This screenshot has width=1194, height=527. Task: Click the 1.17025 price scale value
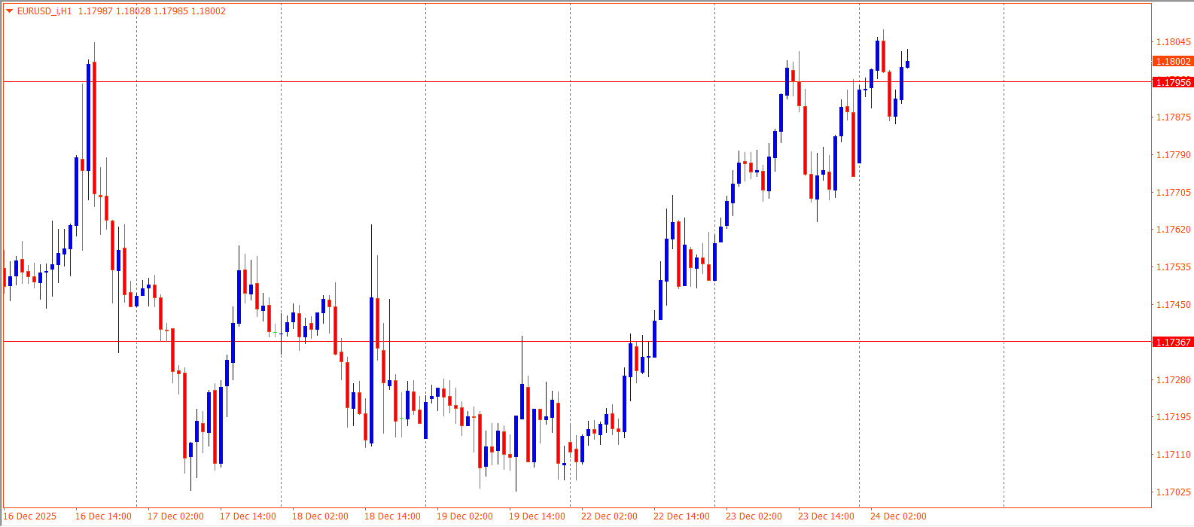click(x=1174, y=492)
